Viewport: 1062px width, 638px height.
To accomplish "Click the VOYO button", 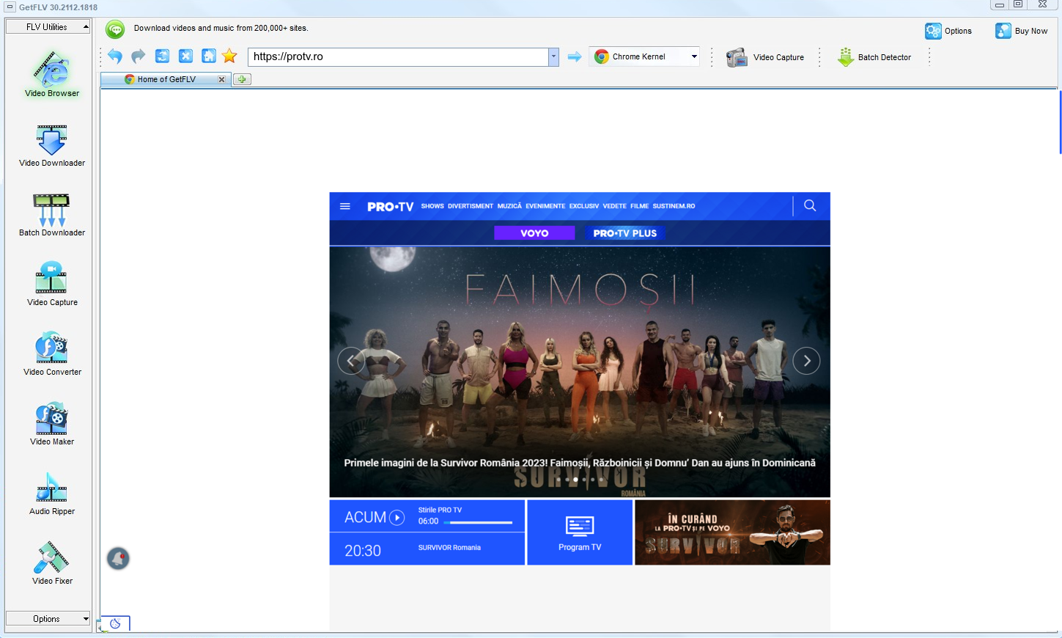I will pos(534,233).
